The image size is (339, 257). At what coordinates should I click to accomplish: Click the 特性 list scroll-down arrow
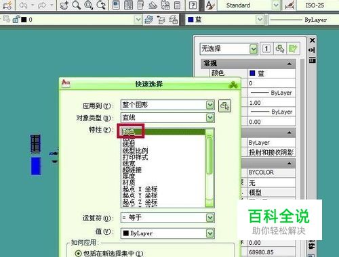click(x=210, y=203)
